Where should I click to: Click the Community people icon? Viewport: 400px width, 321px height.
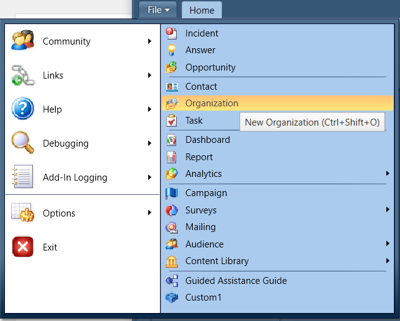point(23,40)
